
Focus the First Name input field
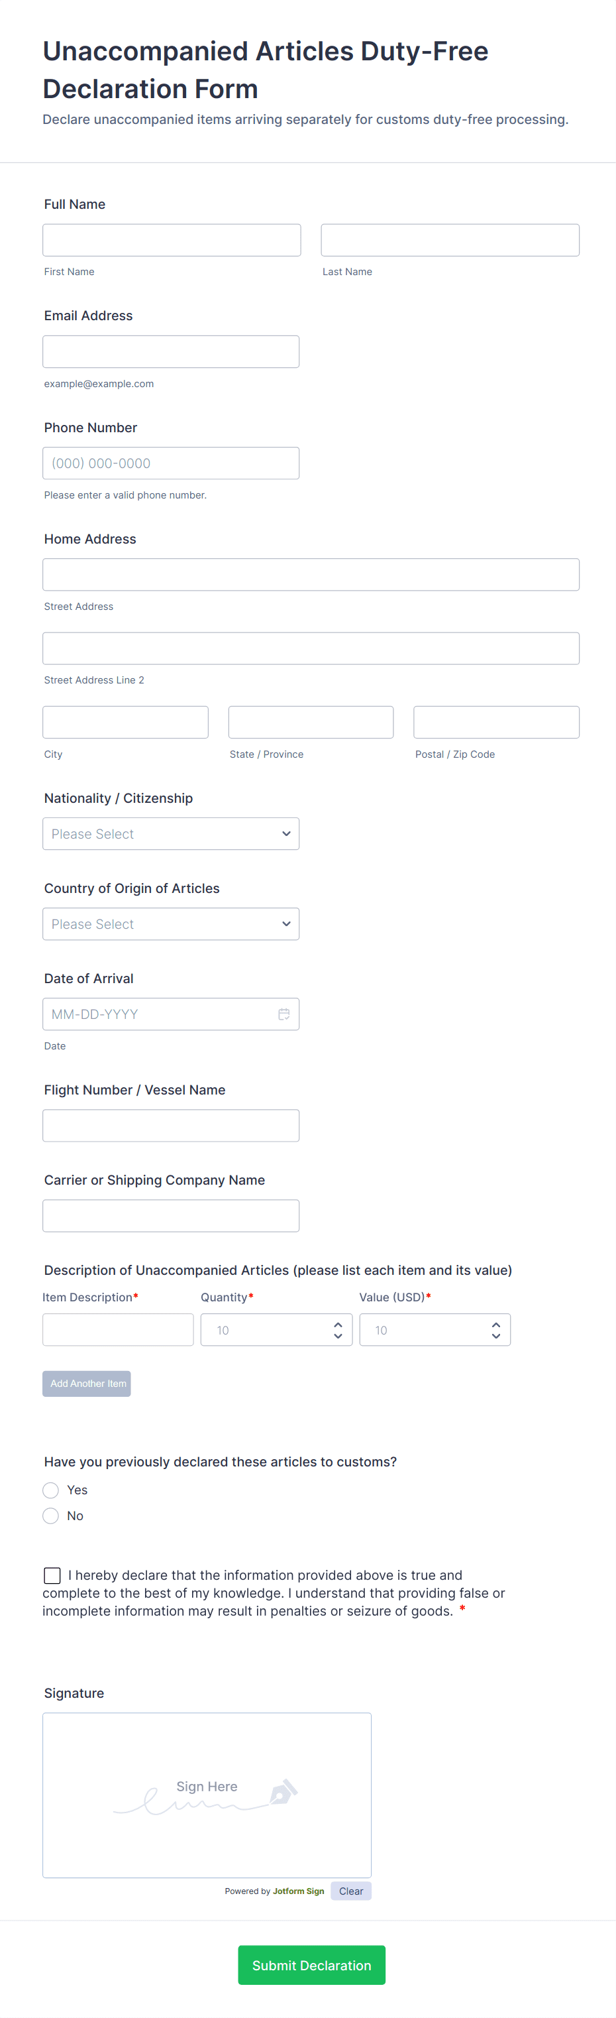click(x=172, y=240)
